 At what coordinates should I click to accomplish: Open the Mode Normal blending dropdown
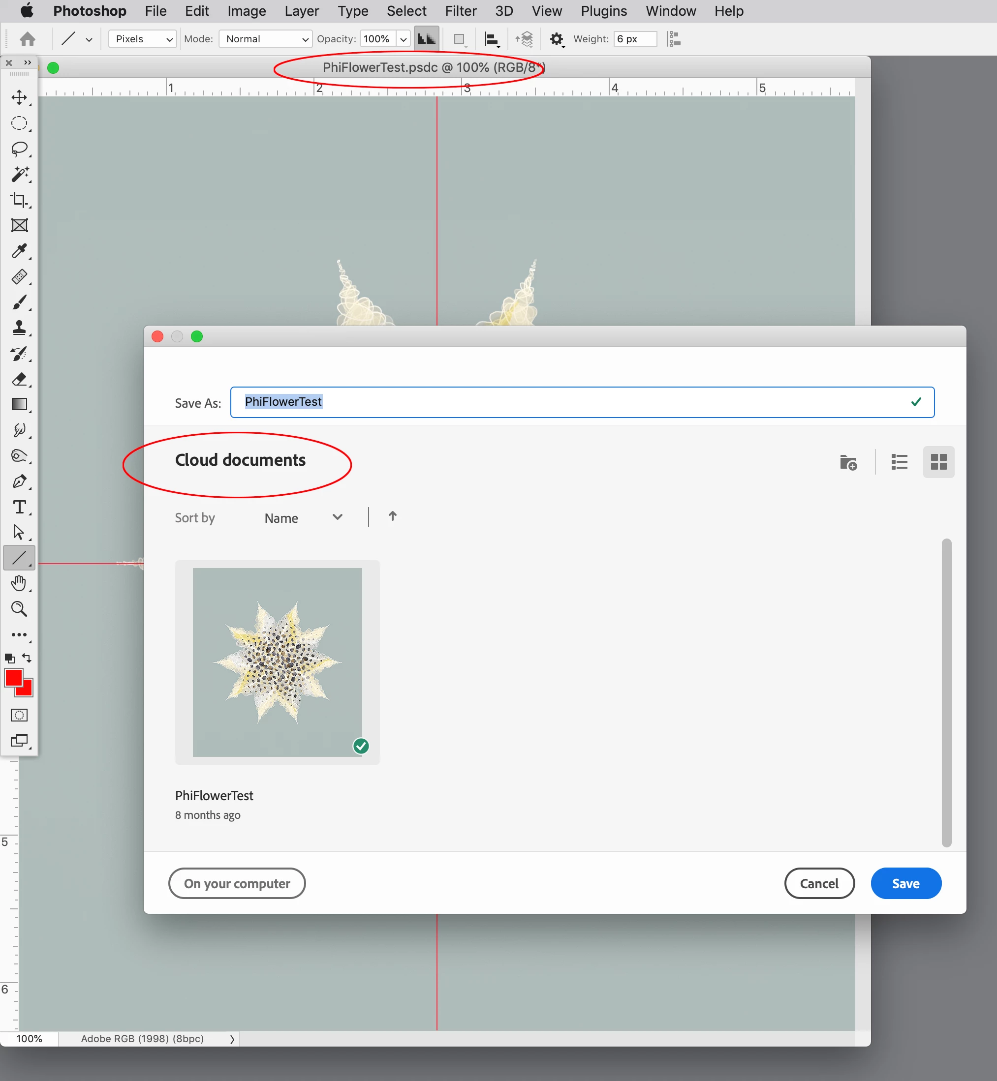[x=265, y=39]
